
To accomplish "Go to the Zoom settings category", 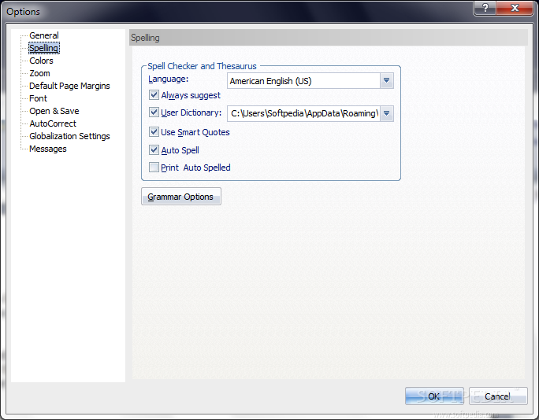I will [39, 73].
